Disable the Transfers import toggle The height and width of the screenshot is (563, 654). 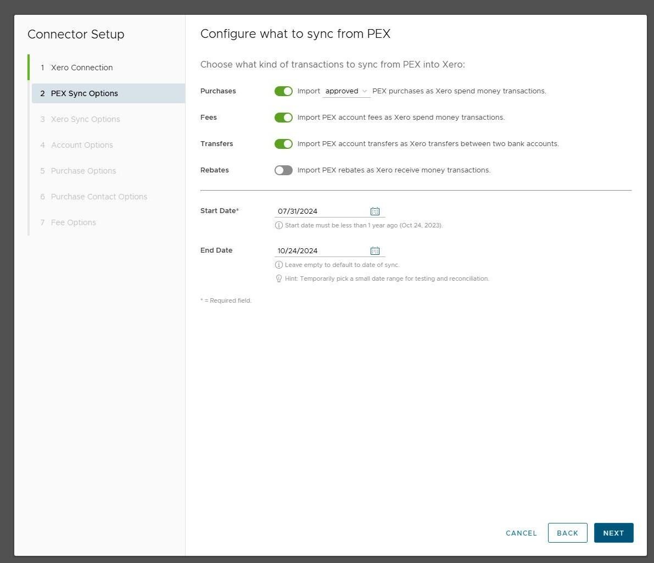tap(283, 144)
